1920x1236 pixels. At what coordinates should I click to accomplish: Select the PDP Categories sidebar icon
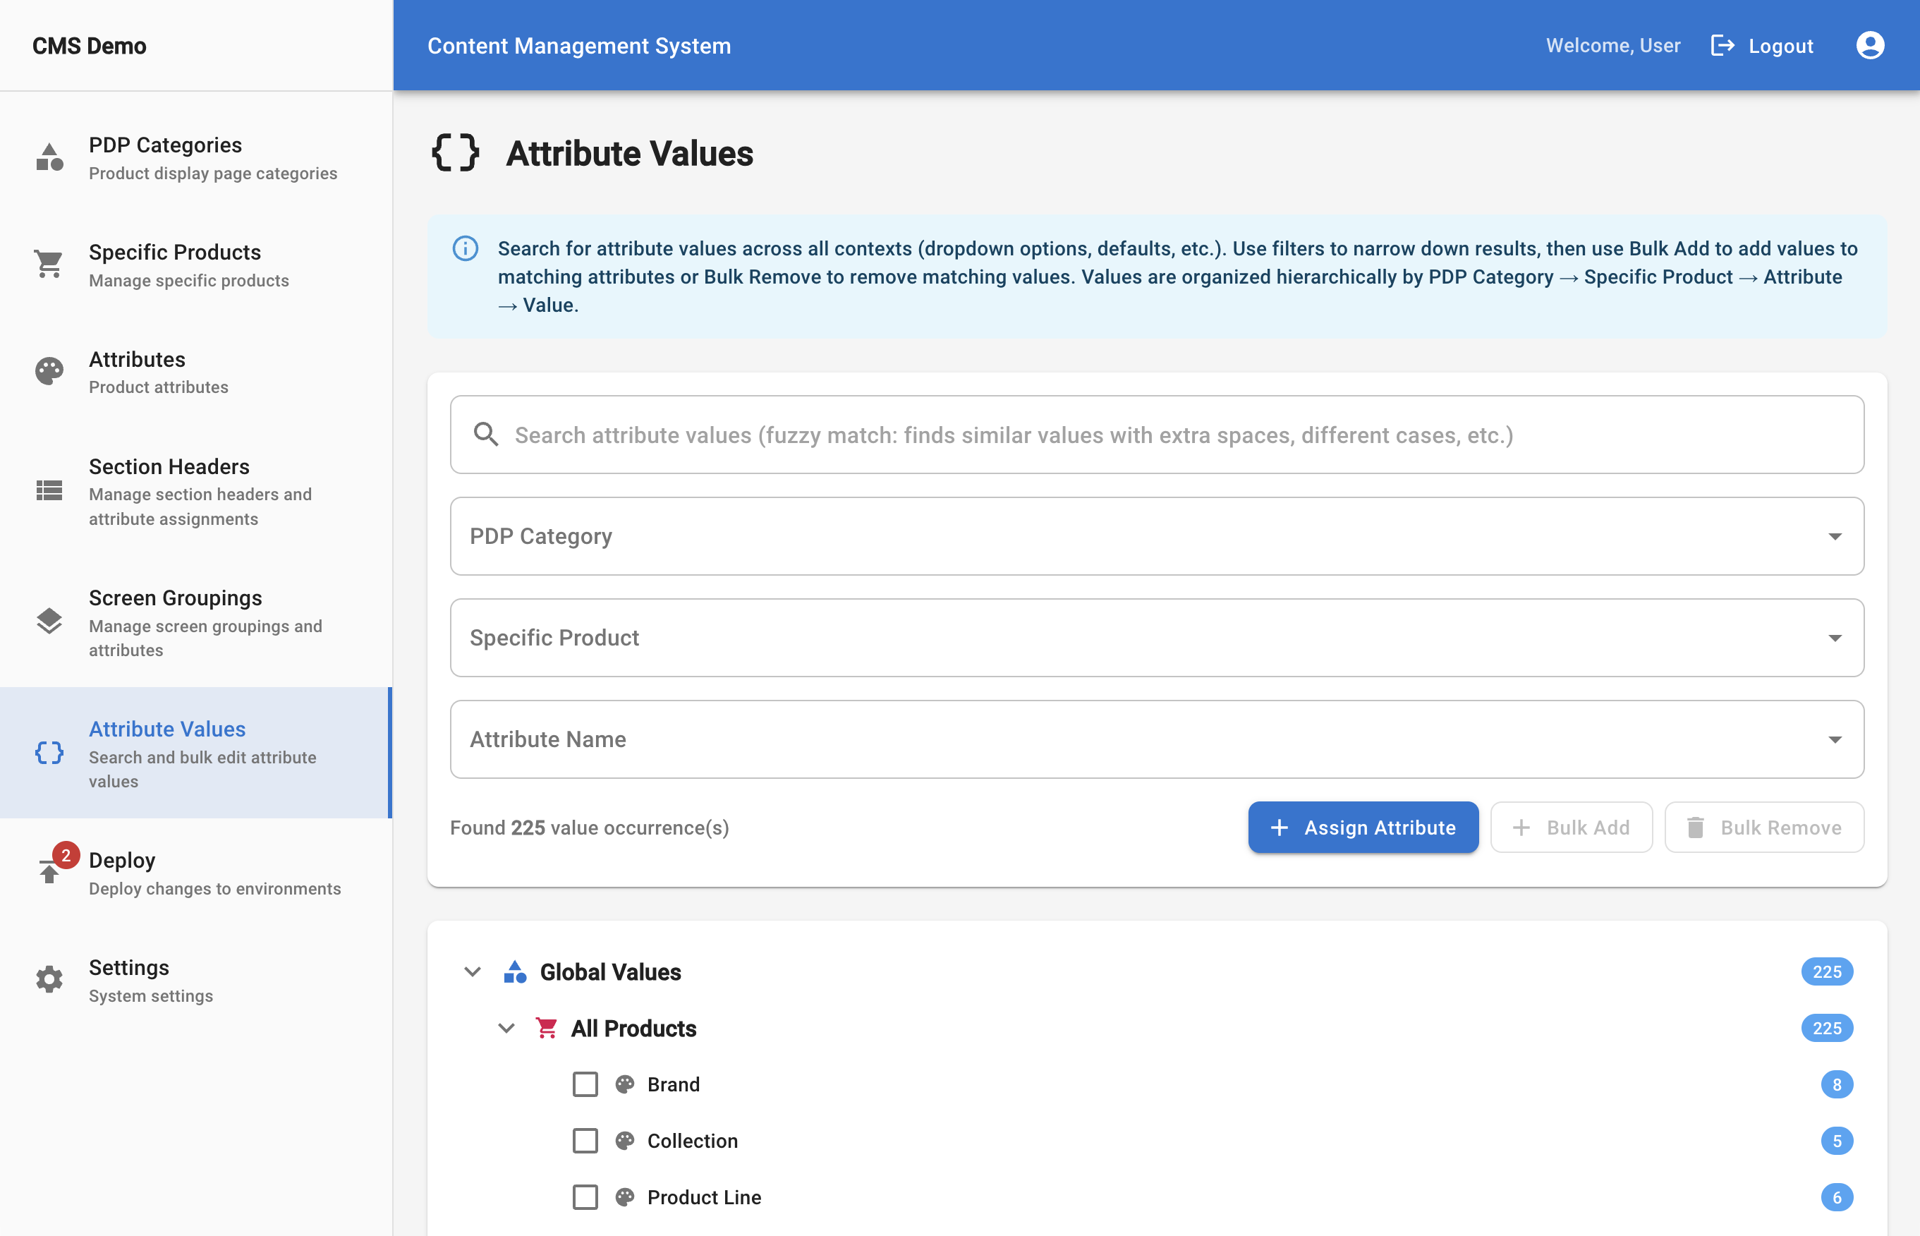[x=49, y=158]
